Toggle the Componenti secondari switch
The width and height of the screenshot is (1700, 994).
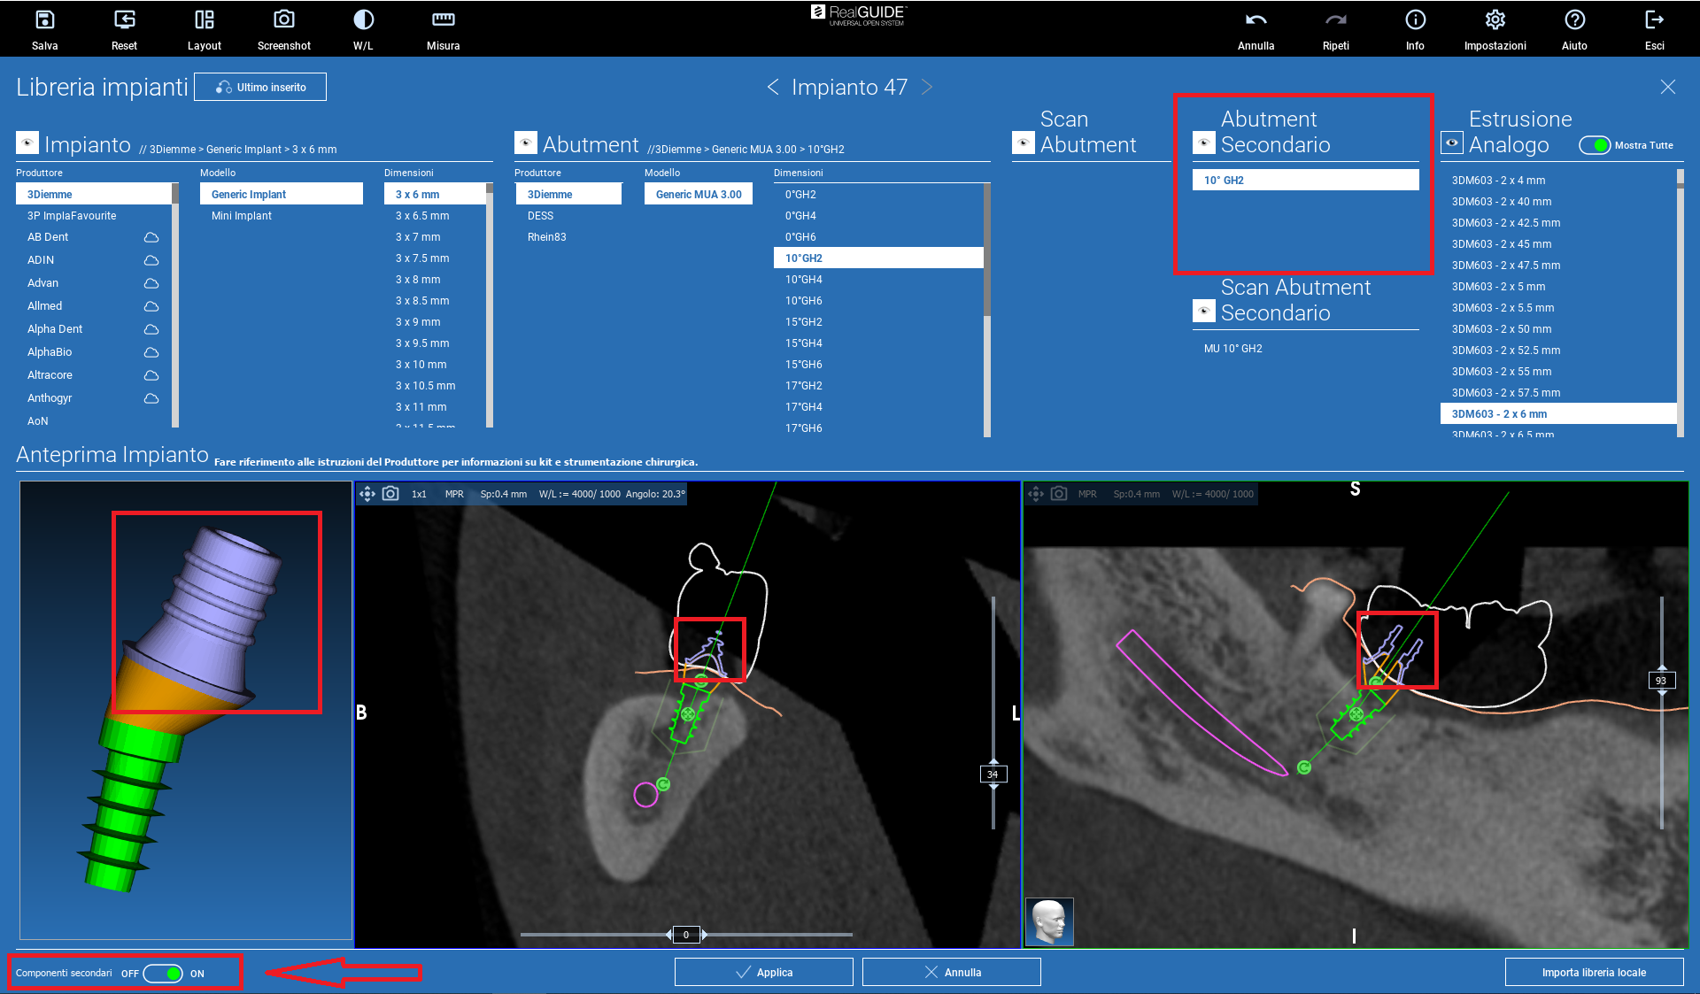(x=164, y=974)
